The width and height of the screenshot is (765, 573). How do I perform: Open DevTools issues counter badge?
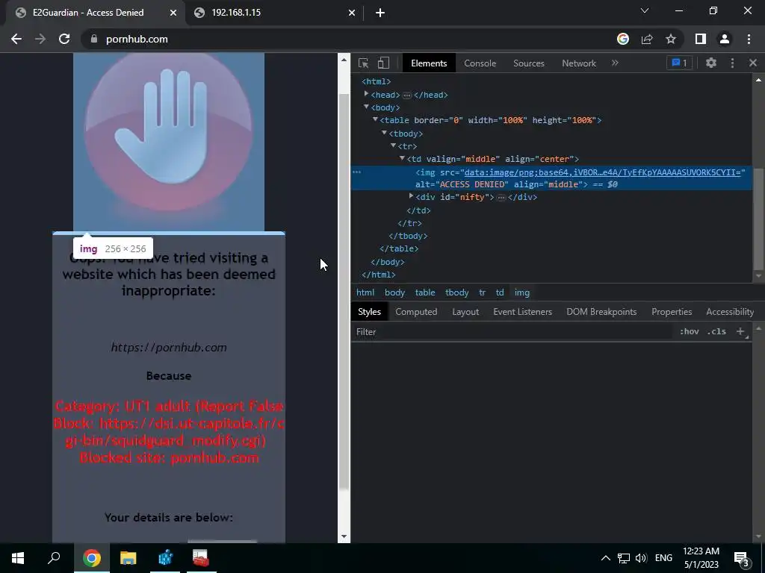point(680,63)
